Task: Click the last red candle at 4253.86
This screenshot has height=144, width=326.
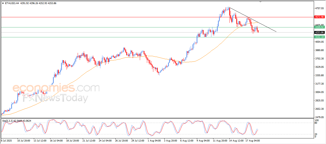Action: (x=258, y=31)
